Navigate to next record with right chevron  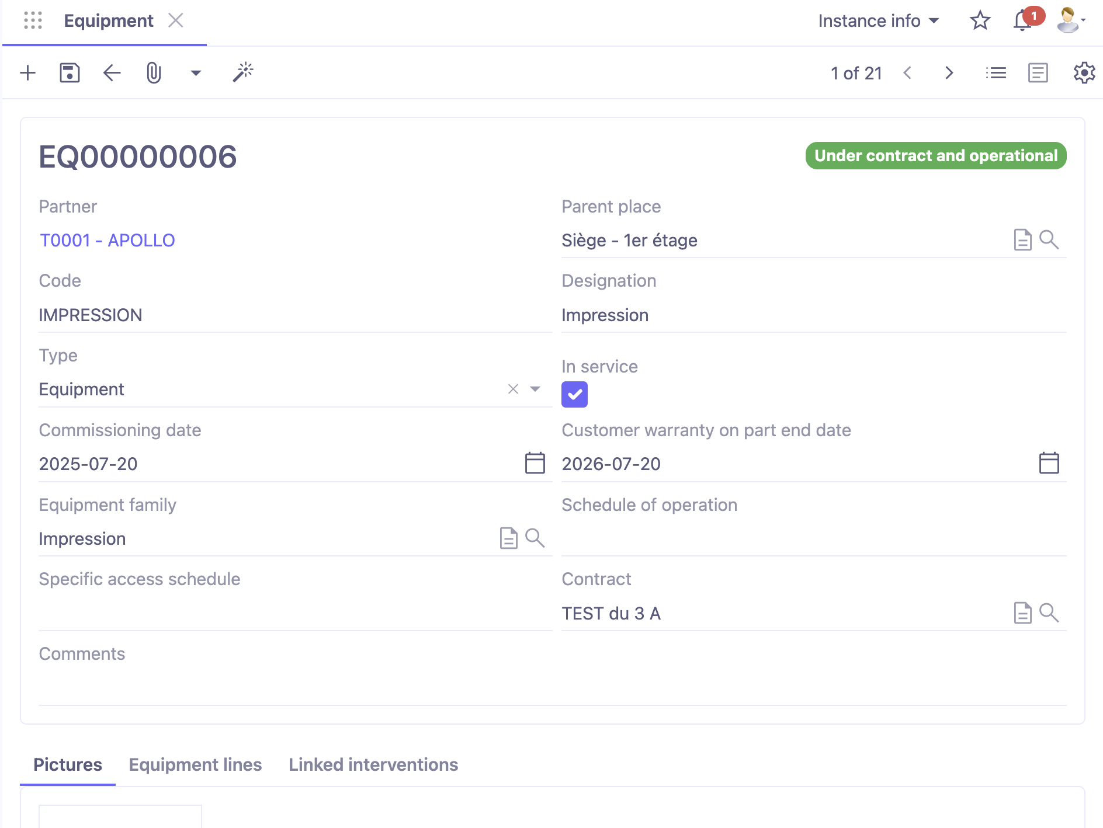pyautogui.click(x=949, y=73)
